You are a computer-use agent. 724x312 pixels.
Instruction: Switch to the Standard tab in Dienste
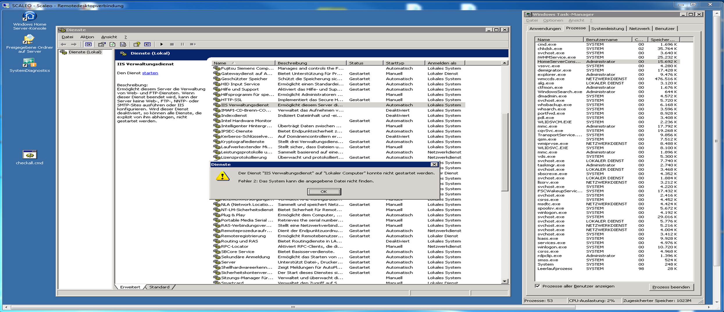click(159, 287)
